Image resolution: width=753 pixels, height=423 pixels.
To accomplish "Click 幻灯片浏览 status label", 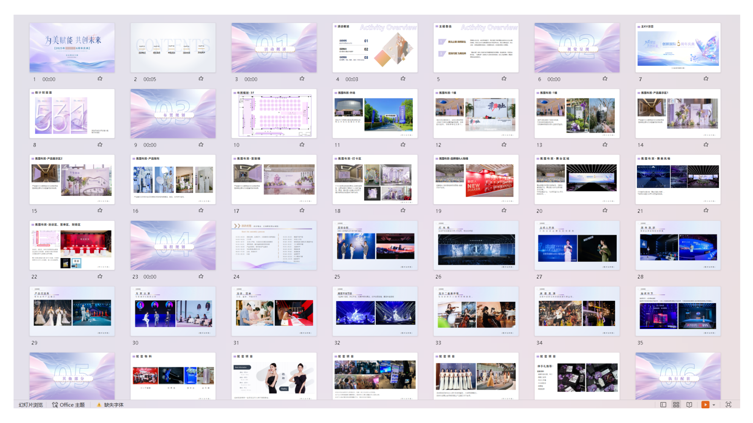I will [31, 405].
